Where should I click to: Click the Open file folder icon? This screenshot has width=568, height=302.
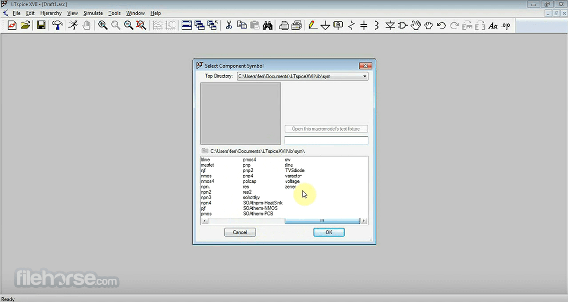click(x=26, y=26)
